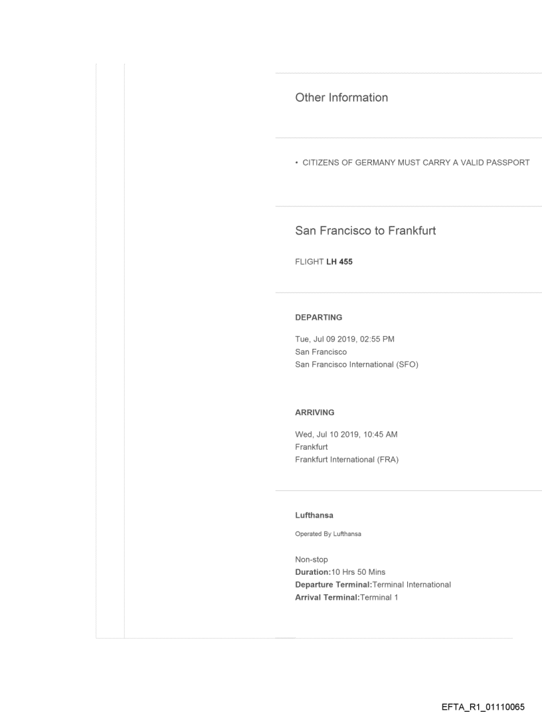The height and width of the screenshot is (713, 542).
Task: Click San Francisco International (SFO) airport text
Action: 356,363
